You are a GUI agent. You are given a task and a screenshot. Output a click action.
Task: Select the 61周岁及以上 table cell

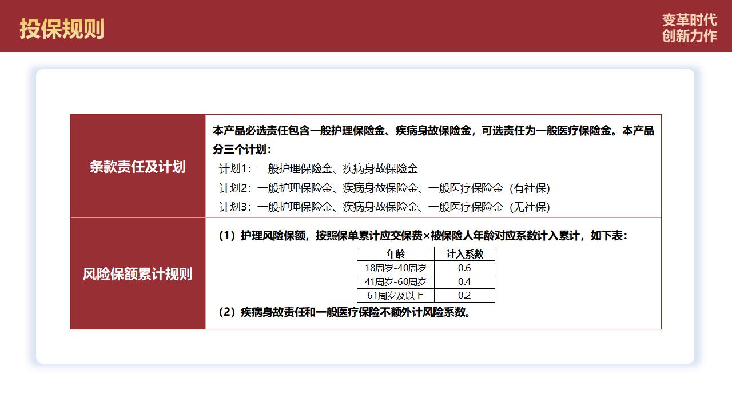pyautogui.click(x=395, y=295)
